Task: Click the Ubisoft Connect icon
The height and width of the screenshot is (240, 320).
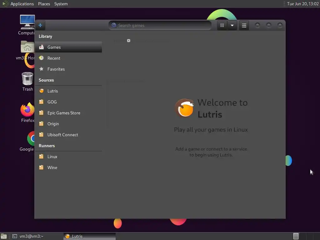Action: pos(42,134)
